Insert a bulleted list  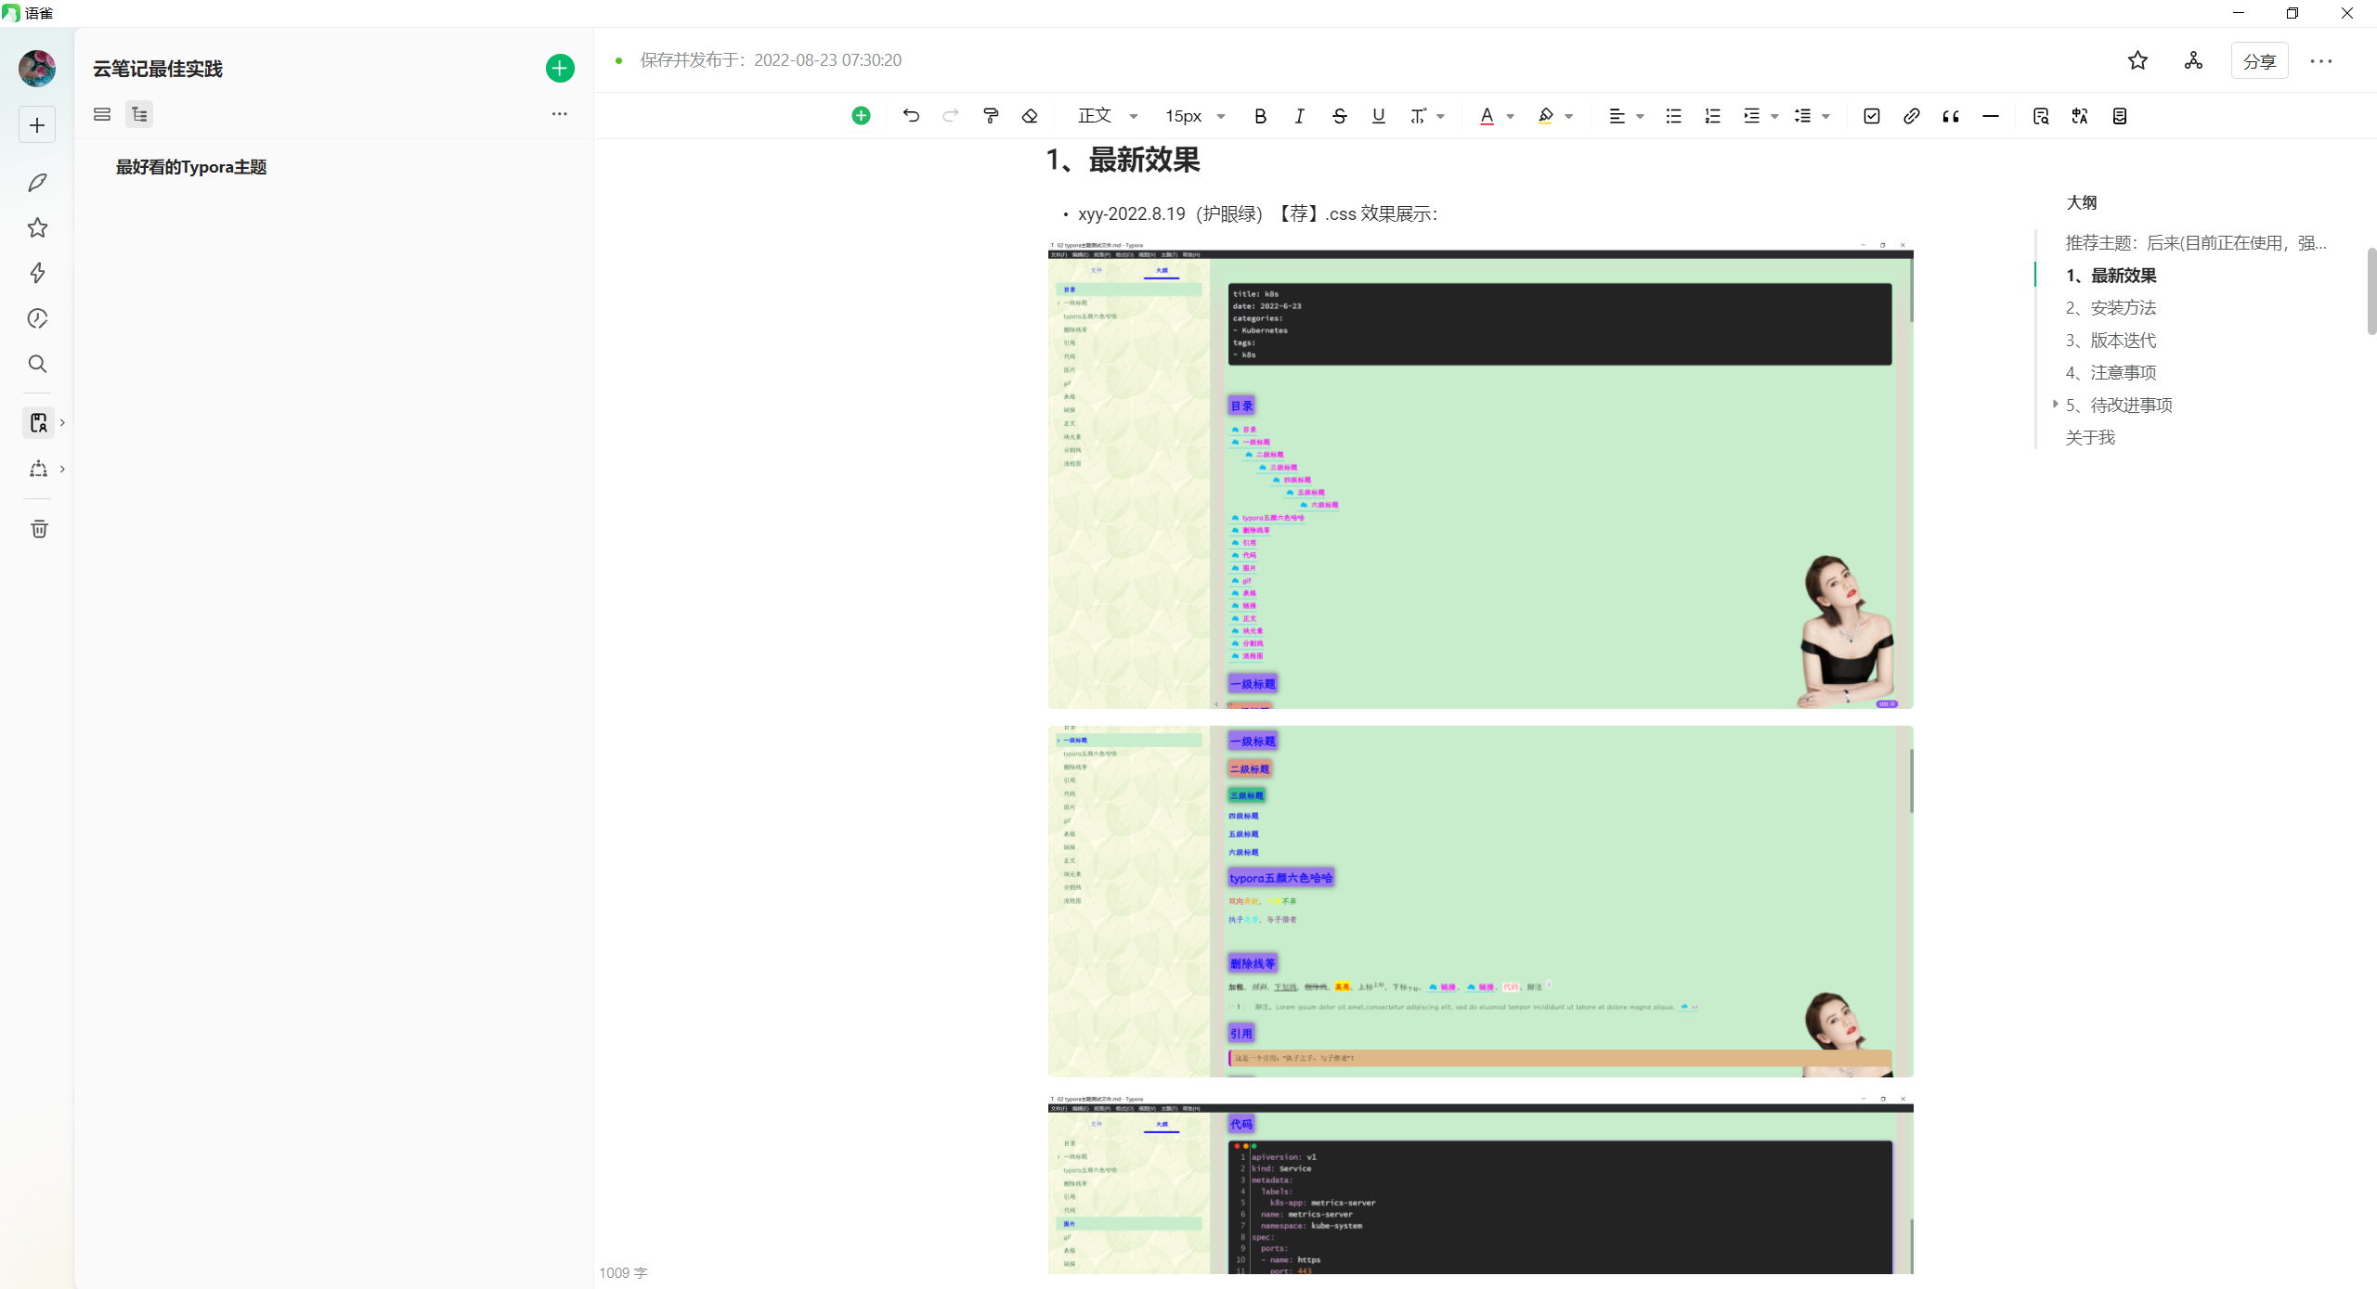click(x=1673, y=116)
